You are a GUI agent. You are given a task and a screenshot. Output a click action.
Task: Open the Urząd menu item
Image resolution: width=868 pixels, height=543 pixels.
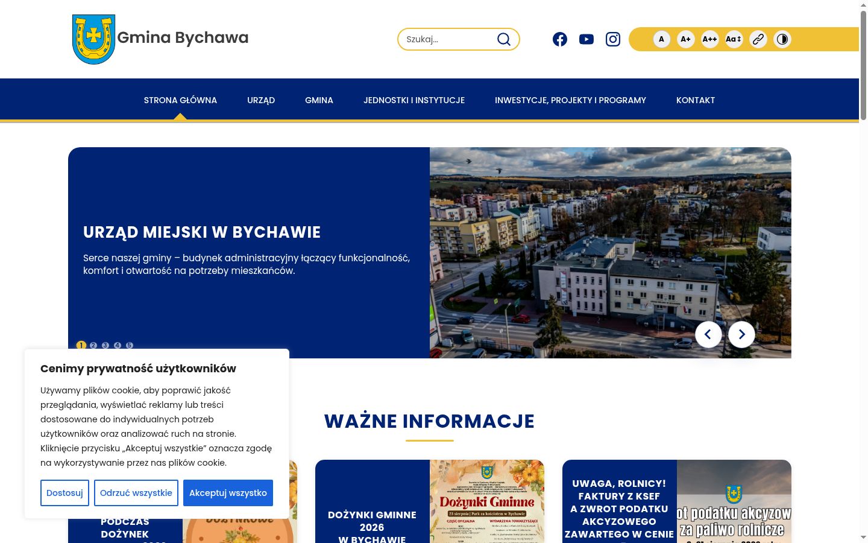[261, 100]
